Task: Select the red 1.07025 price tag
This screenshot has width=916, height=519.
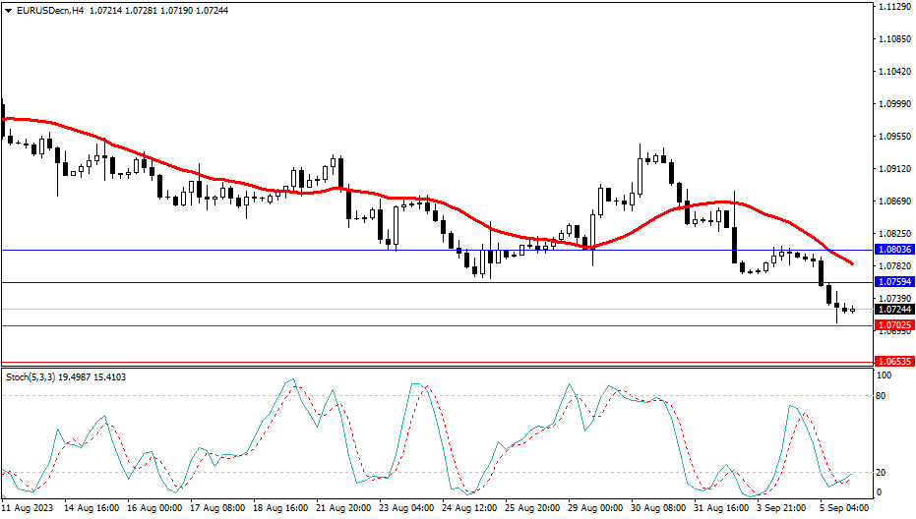Action: coord(893,325)
